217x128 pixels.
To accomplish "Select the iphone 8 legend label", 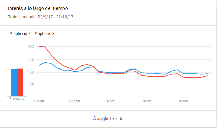I will (47, 34).
